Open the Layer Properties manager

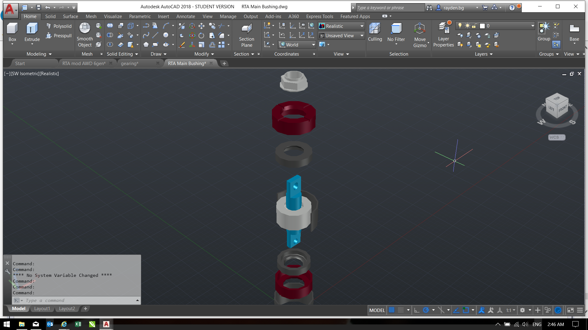click(x=443, y=28)
